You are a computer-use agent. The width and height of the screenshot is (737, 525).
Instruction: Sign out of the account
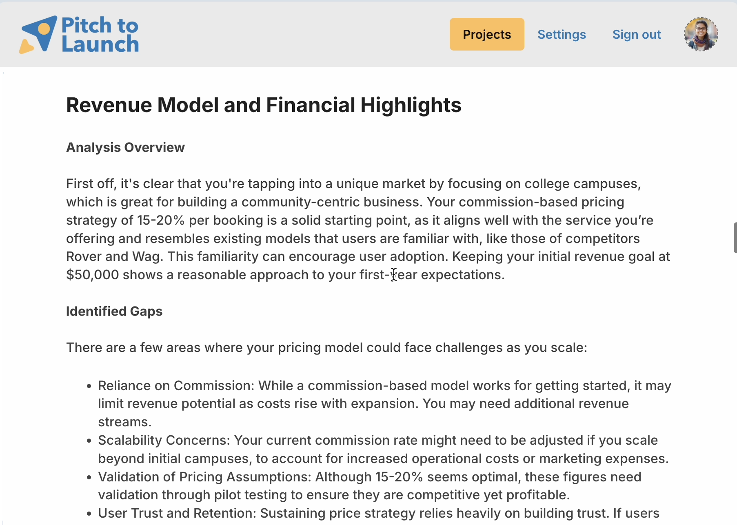(x=636, y=35)
